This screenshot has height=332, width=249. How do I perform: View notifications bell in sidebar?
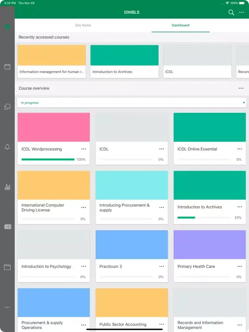point(7,147)
